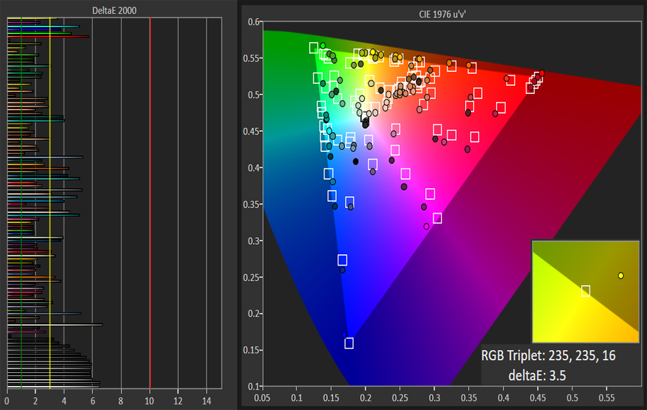This screenshot has width=647, height=410.
Task: Click the magenta measured point near v' 0.32
Action: click(426, 226)
